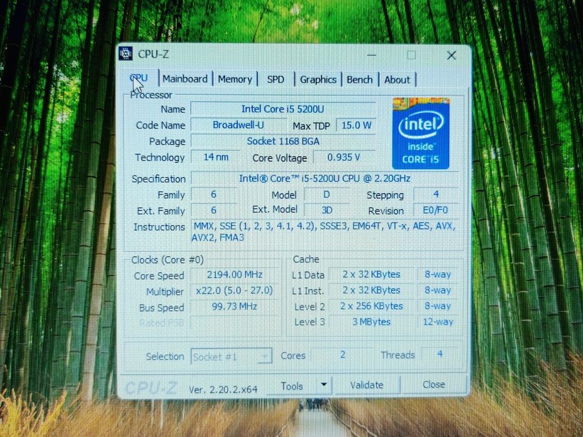Expand the Socket #1 selection combo box
583x437 pixels.
pyautogui.click(x=231, y=356)
